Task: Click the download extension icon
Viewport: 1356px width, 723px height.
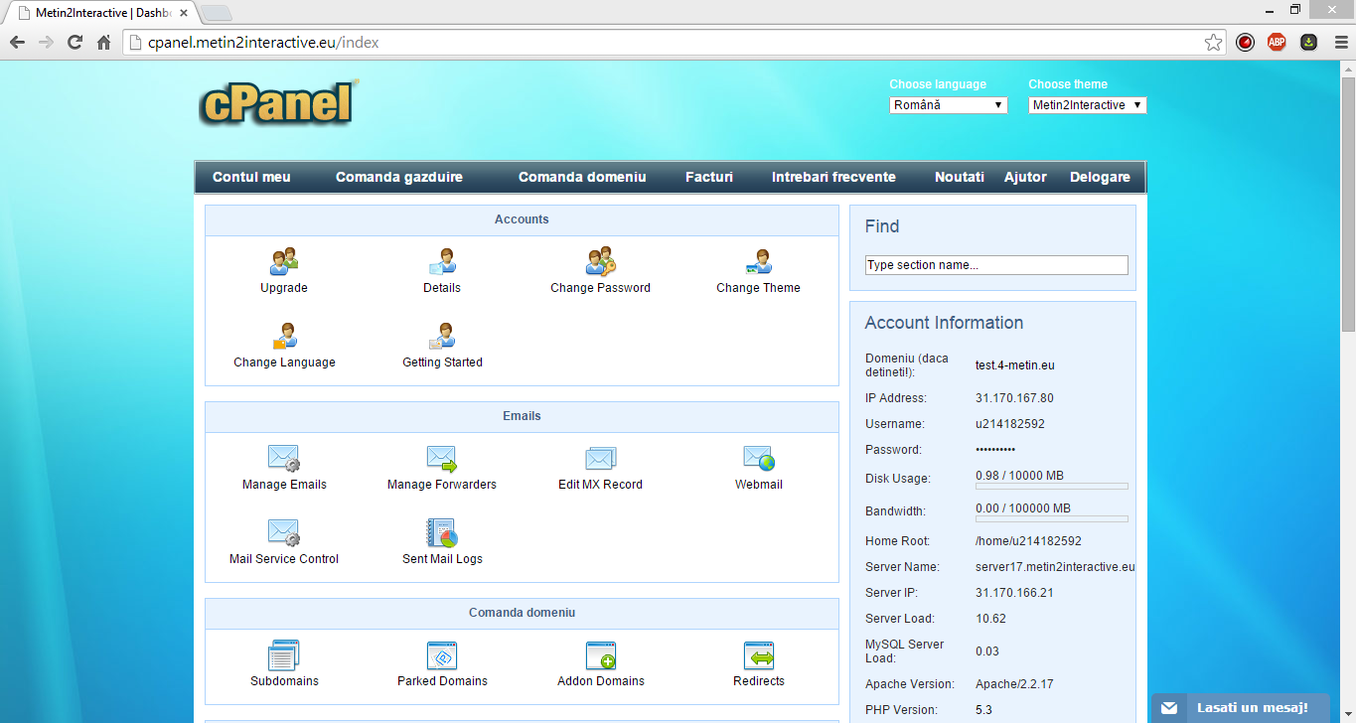Action: pyautogui.click(x=1309, y=43)
